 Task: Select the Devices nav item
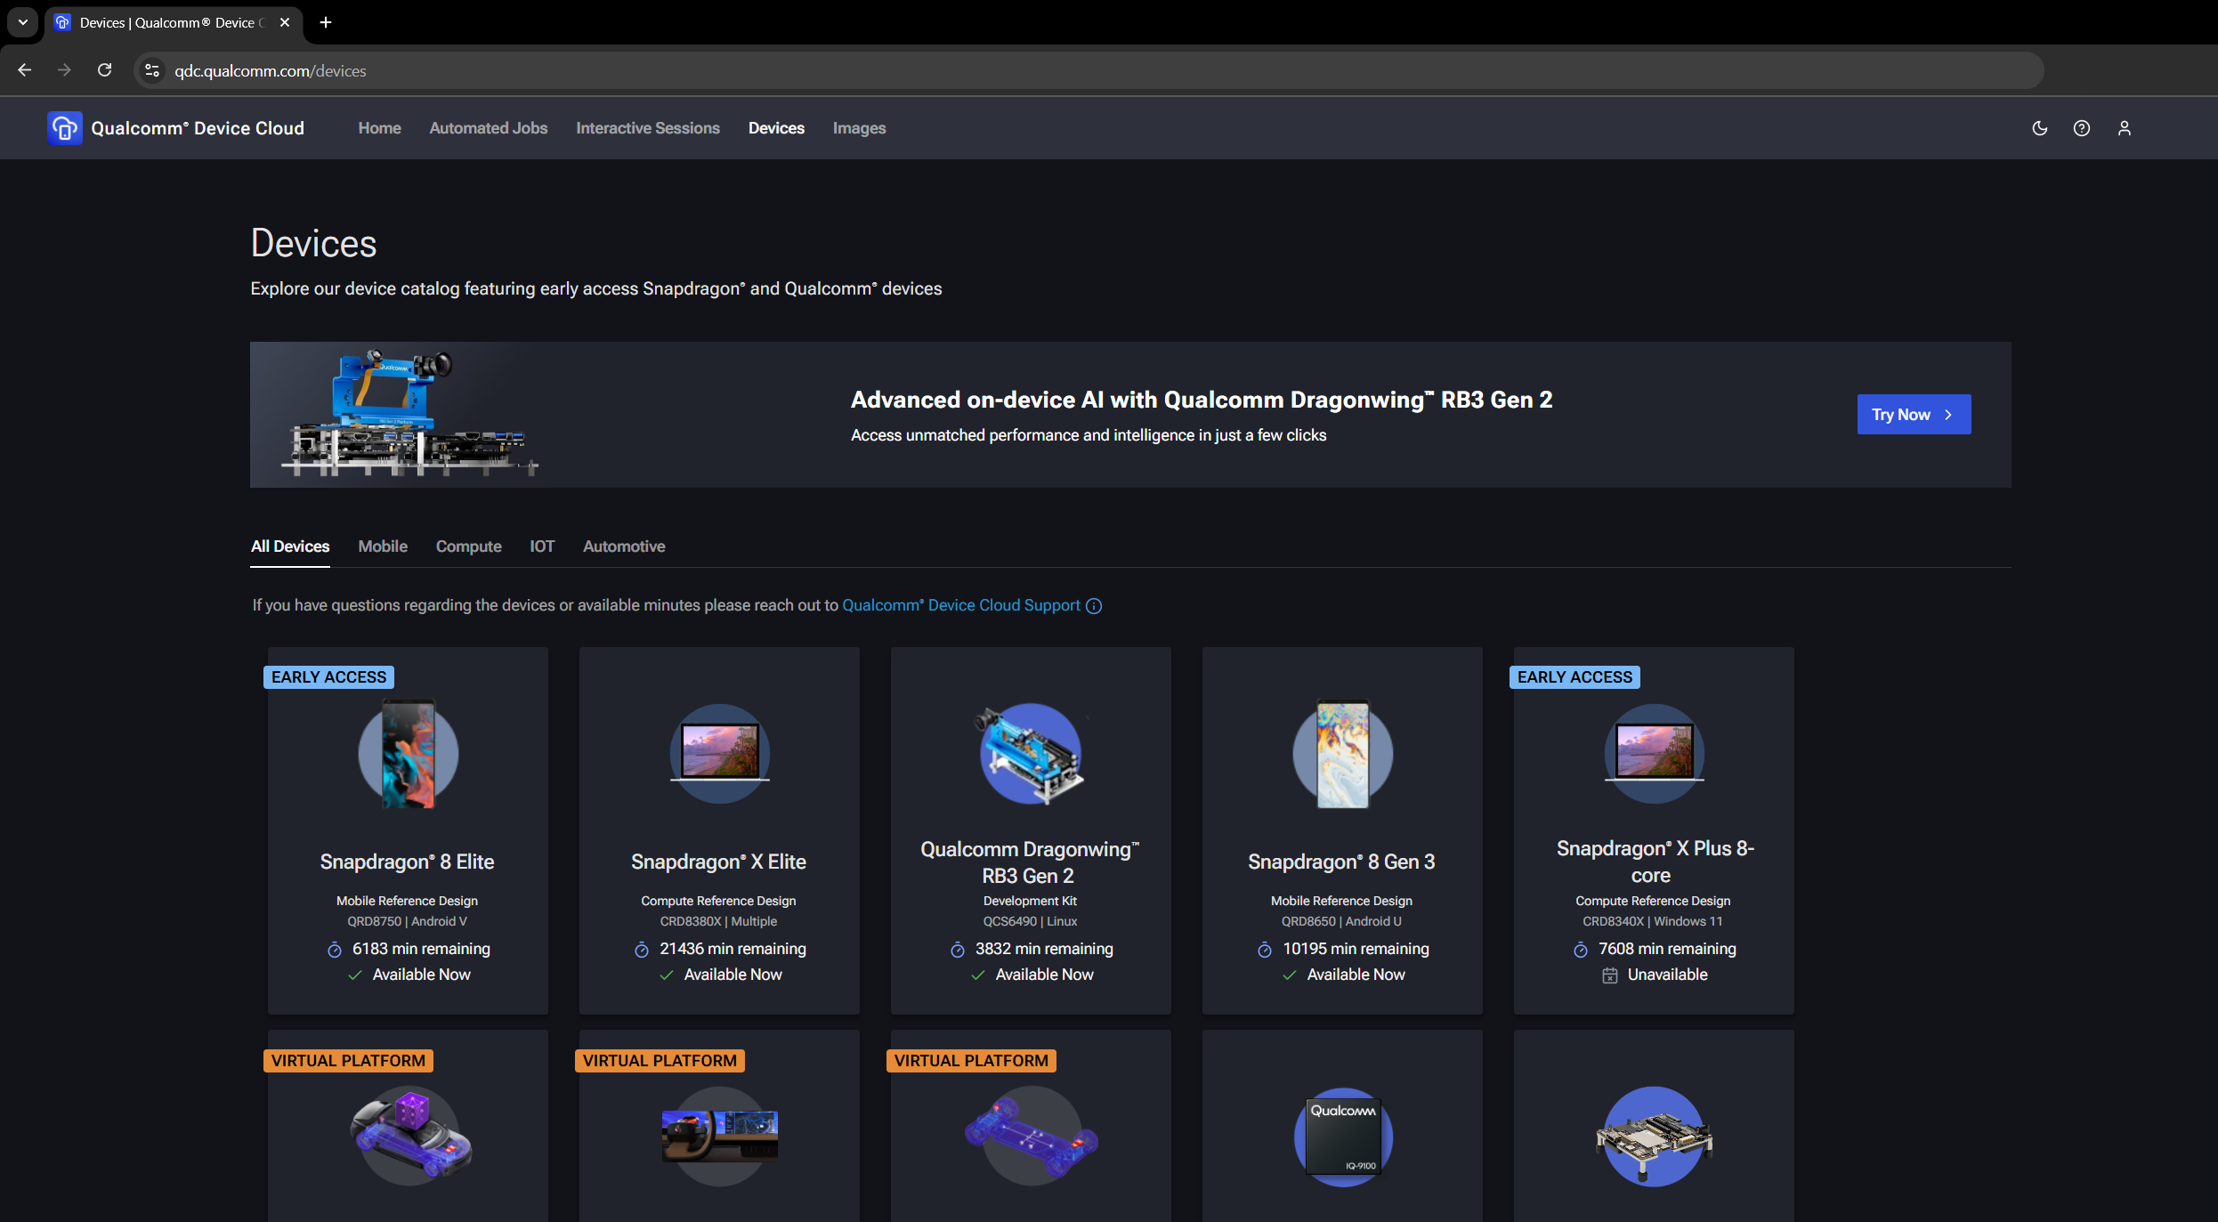point(776,128)
